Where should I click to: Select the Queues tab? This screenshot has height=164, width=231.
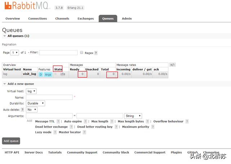click(108, 18)
